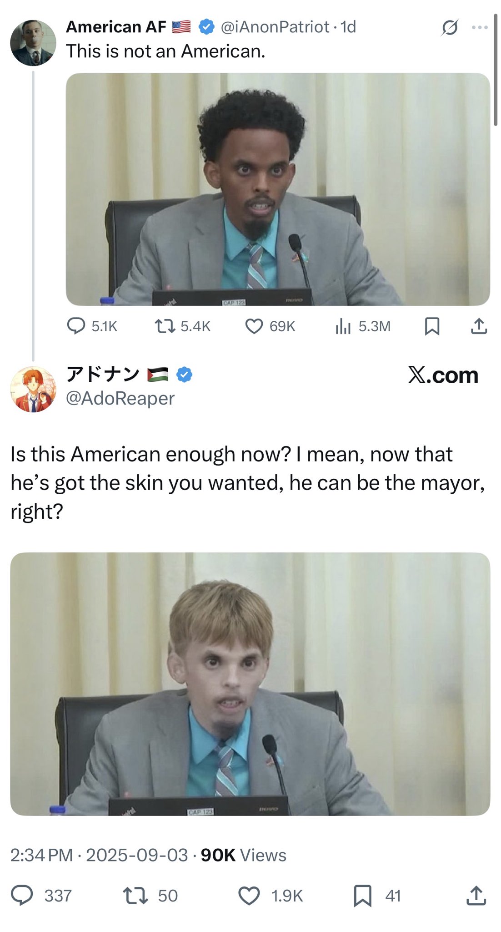Like the original post with 69K likes
Viewport: 501px width, 932px height.
(x=254, y=326)
